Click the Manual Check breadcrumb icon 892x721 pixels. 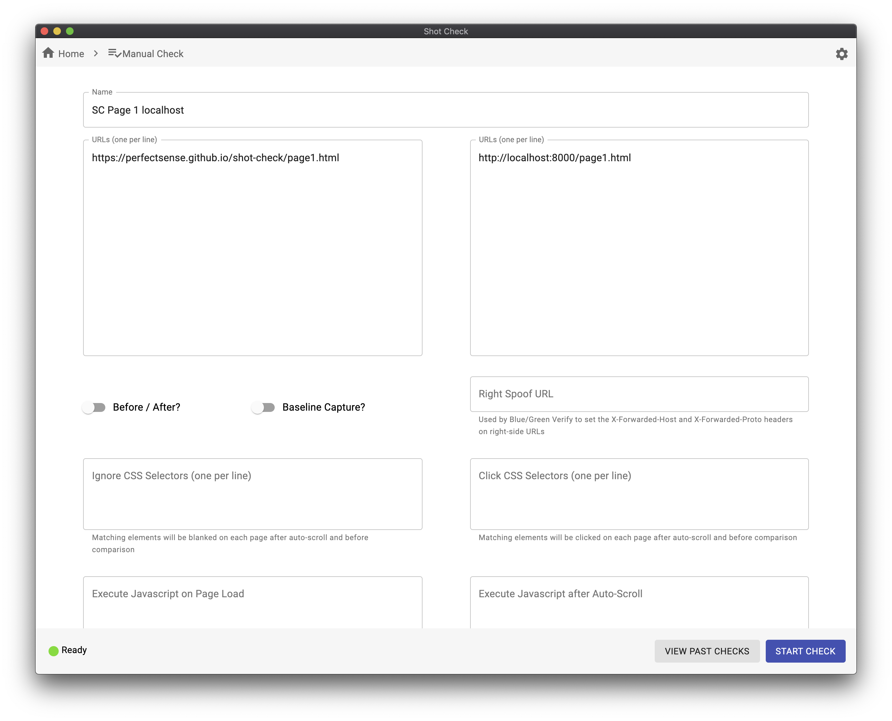click(114, 54)
